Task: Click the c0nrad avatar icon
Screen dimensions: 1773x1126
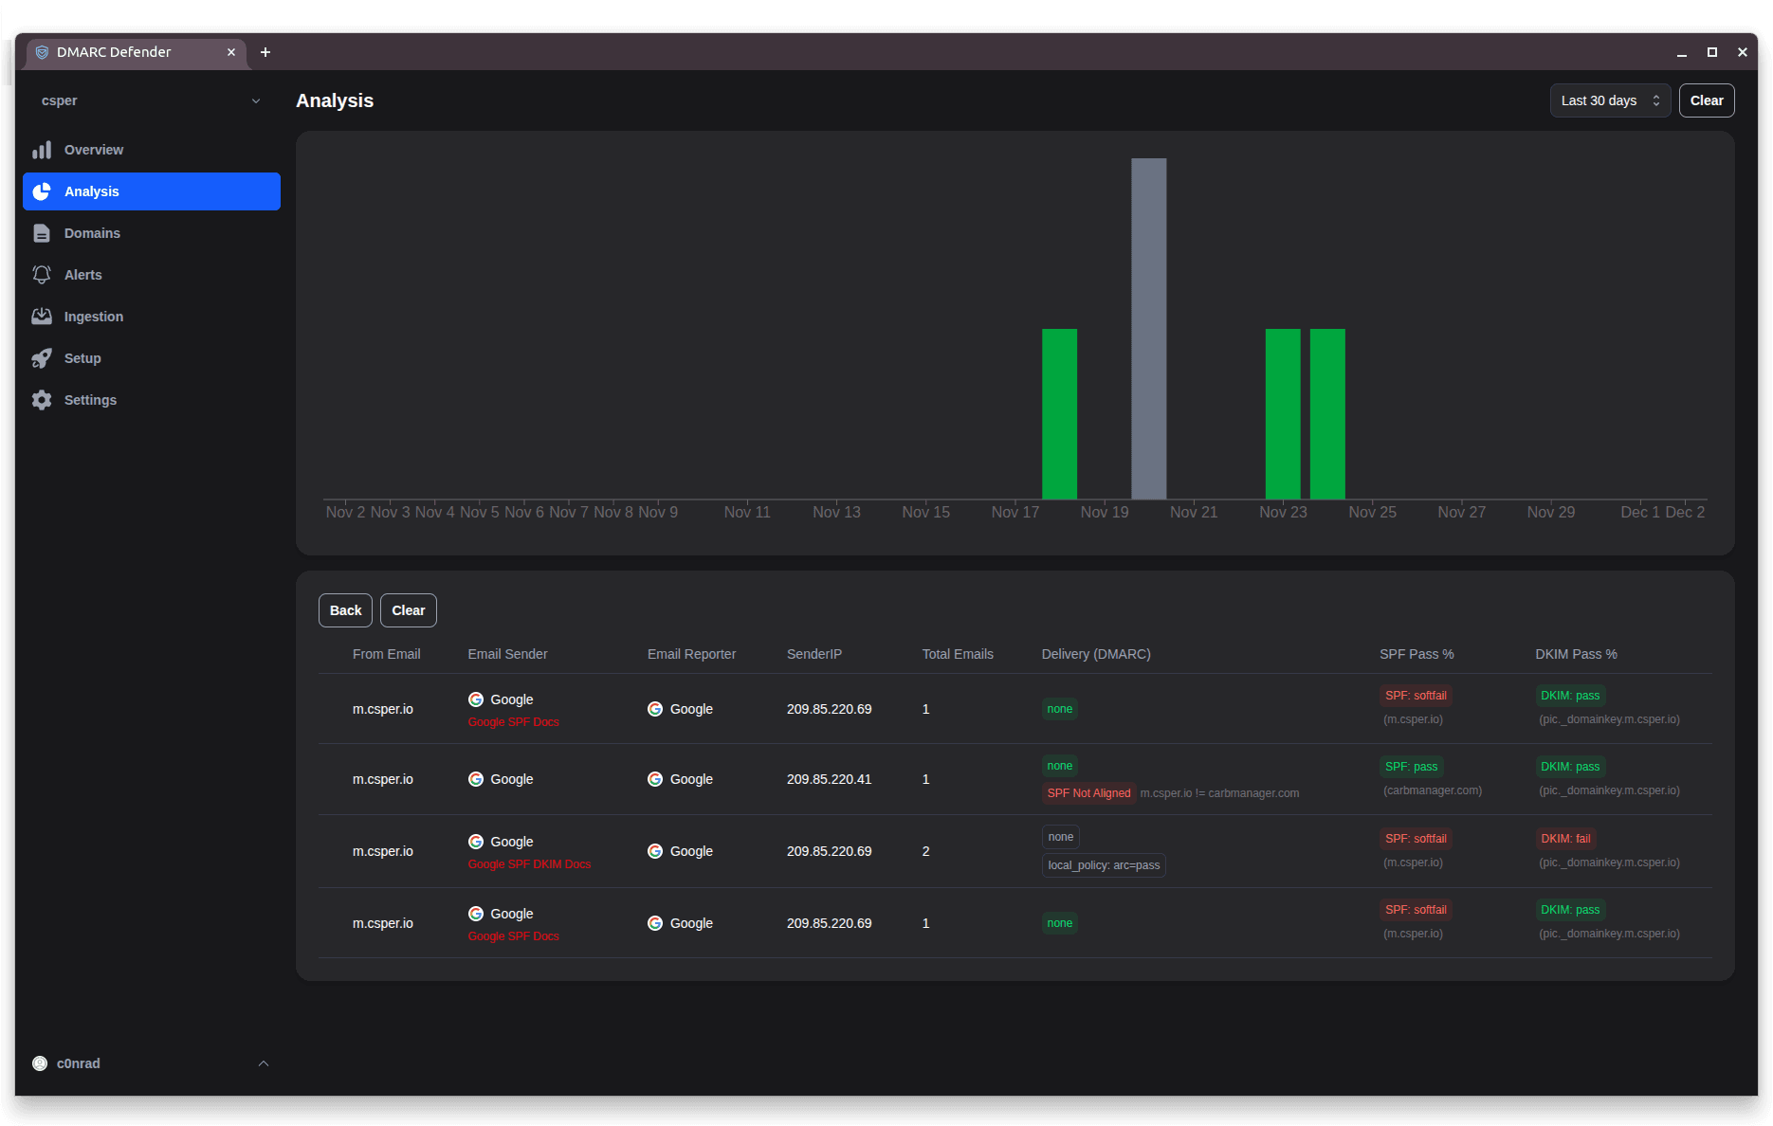Action: 40,1062
